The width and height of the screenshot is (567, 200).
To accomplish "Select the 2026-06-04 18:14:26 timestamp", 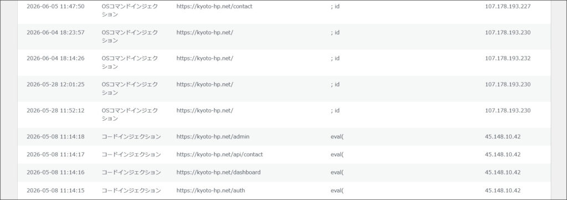I will [56, 58].
